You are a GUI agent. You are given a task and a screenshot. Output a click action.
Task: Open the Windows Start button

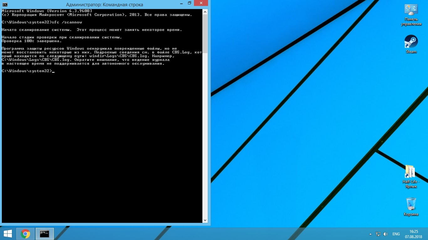(8, 234)
